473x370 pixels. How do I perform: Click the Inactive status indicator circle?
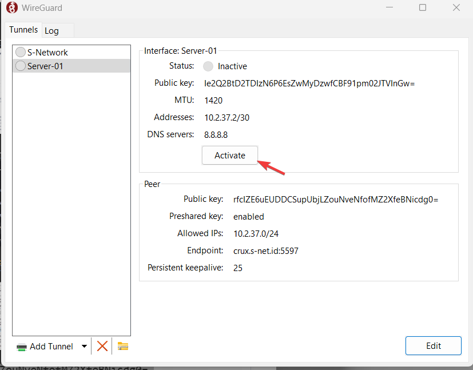208,66
